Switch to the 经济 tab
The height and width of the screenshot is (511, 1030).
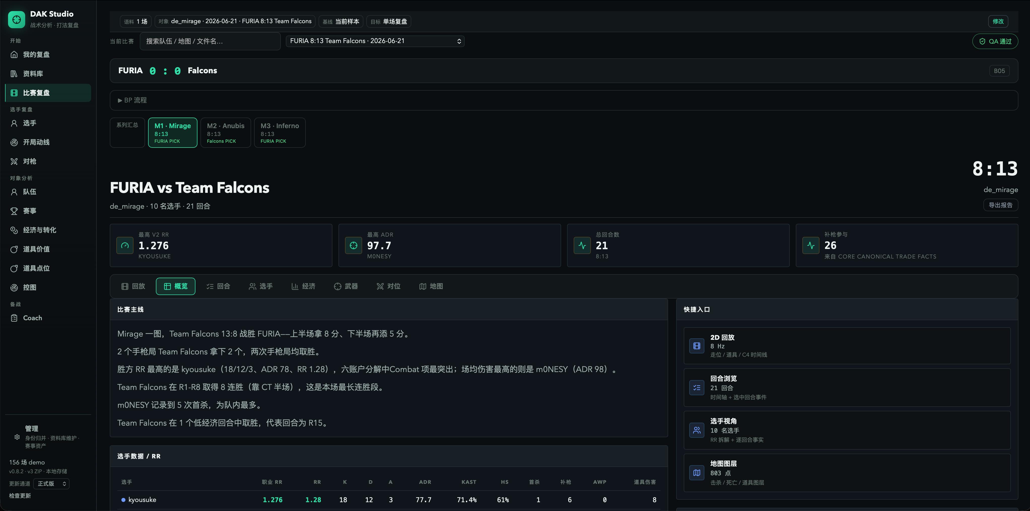tap(303, 286)
